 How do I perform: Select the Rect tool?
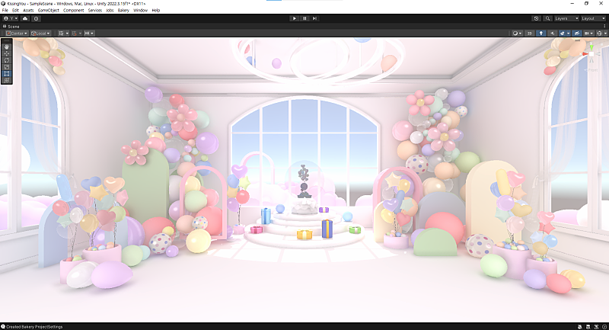tap(7, 74)
